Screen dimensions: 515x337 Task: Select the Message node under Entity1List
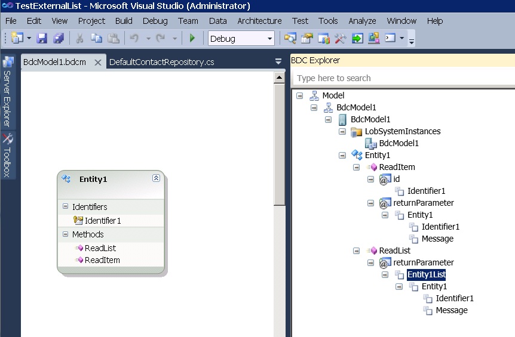(x=452, y=310)
